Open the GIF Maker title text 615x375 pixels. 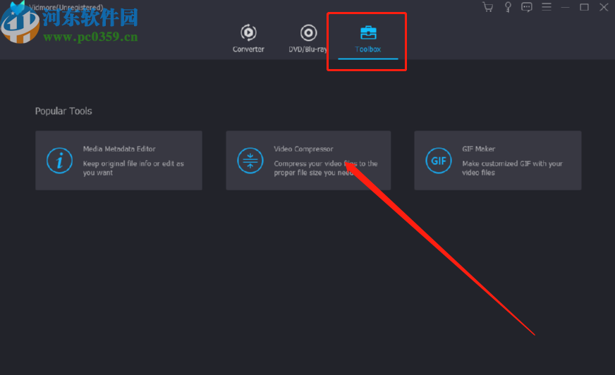tap(478, 149)
